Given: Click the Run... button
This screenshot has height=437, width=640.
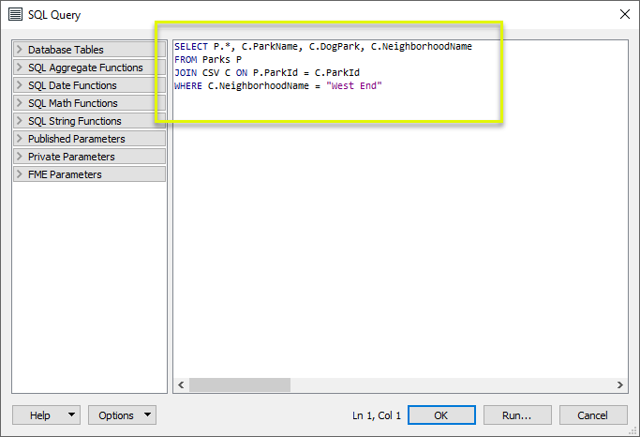Looking at the screenshot, I should click(516, 415).
